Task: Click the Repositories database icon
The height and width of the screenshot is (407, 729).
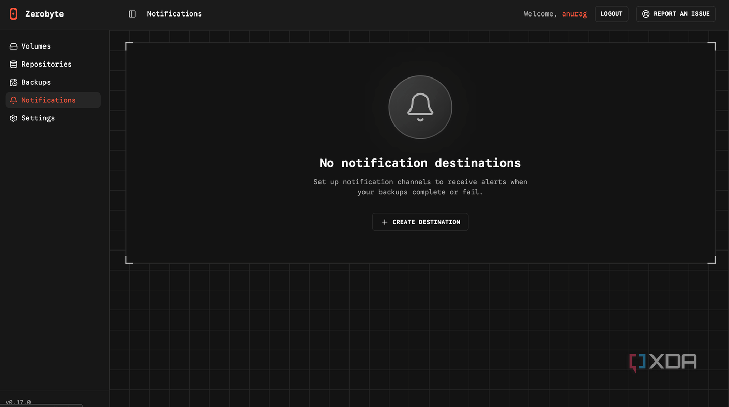Action: coord(13,65)
